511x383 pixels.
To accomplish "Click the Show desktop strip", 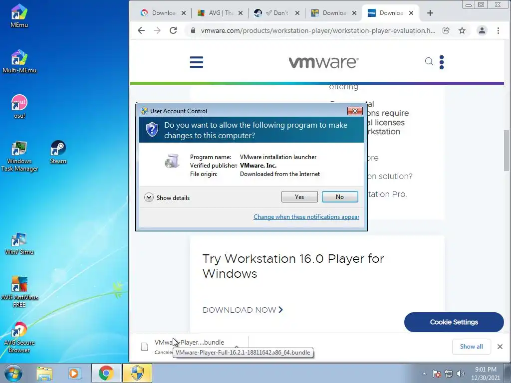I will (508, 373).
